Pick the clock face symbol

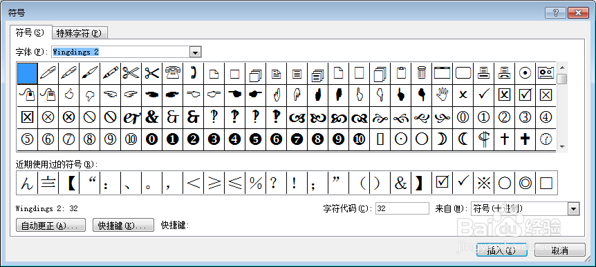[546, 139]
